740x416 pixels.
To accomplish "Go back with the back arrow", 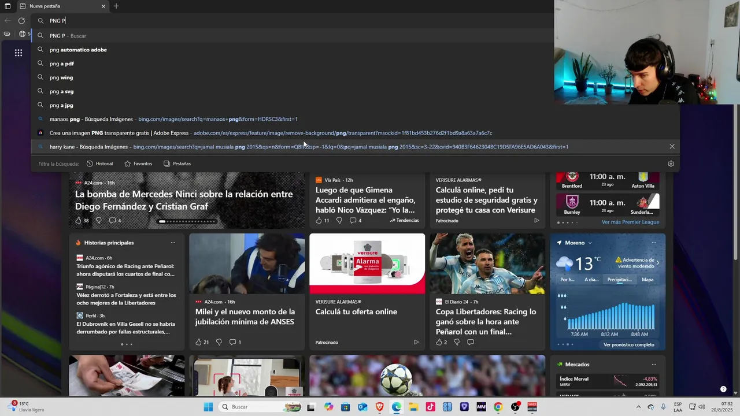I will (x=8, y=21).
